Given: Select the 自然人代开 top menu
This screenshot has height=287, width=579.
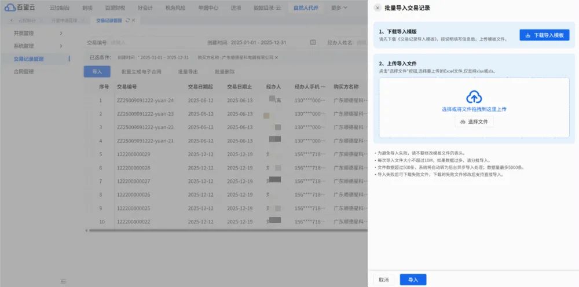Looking at the screenshot, I should (306, 8).
